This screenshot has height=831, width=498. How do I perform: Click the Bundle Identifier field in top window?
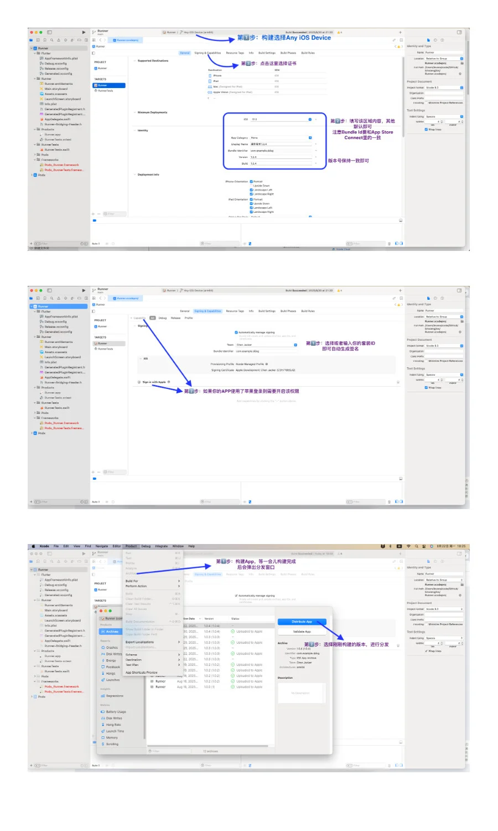[282, 151]
